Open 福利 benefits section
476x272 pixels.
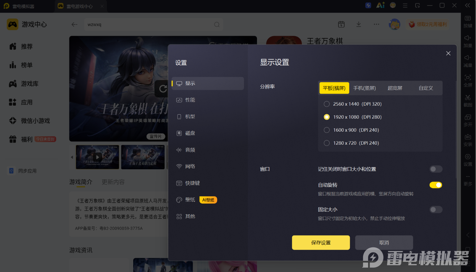click(x=21, y=139)
